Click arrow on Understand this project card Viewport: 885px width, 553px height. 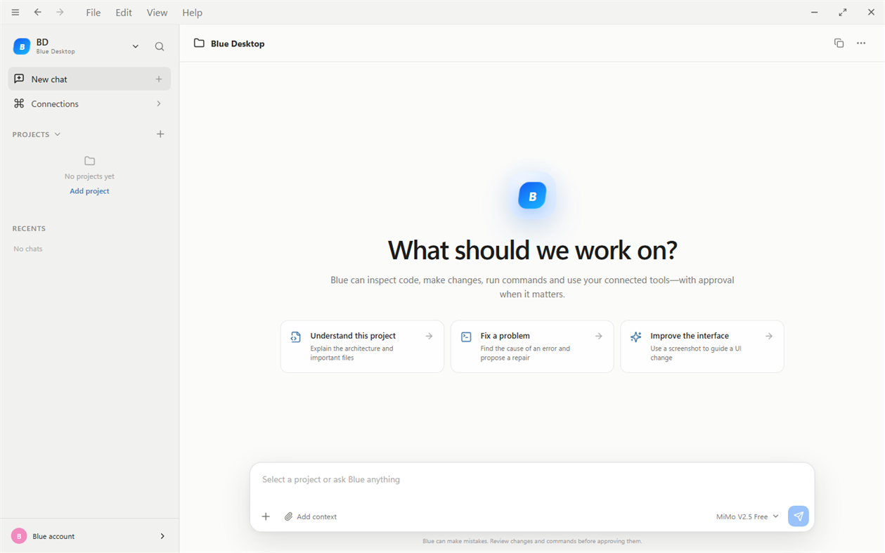pos(429,336)
